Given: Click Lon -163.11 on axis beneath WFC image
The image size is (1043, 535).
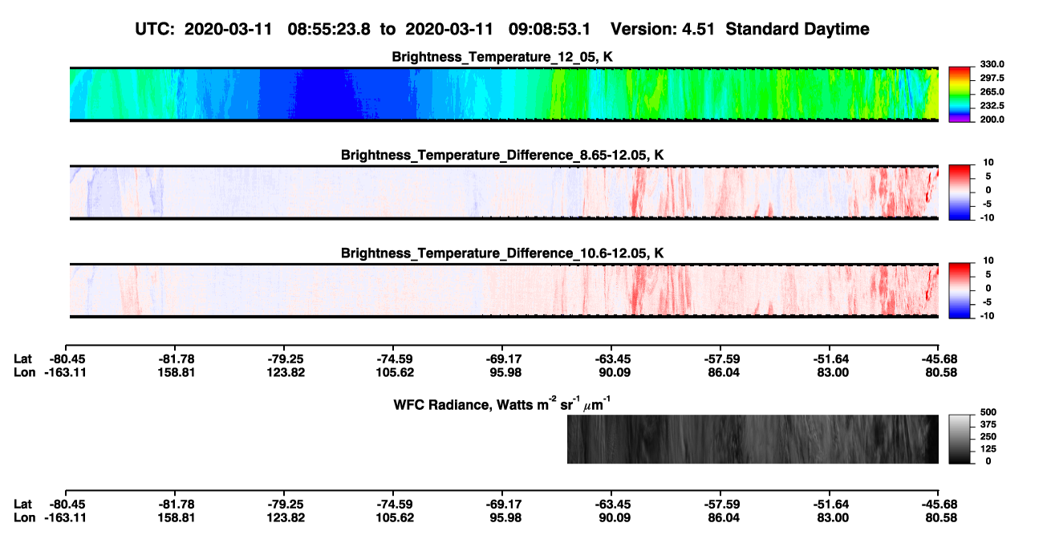Looking at the screenshot, I should 66,517.
